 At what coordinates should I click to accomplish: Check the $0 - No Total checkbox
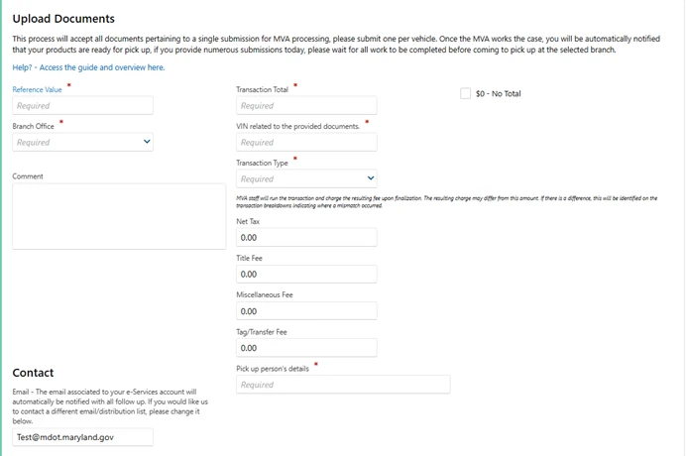tap(466, 93)
